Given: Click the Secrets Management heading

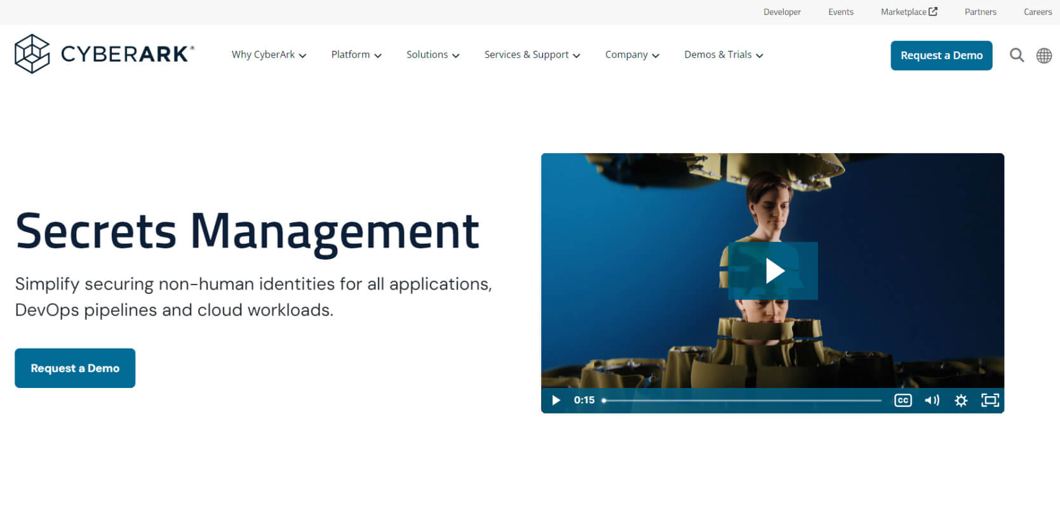Looking at the screenshot, I should pyautogui.click(x=247, y=231).
